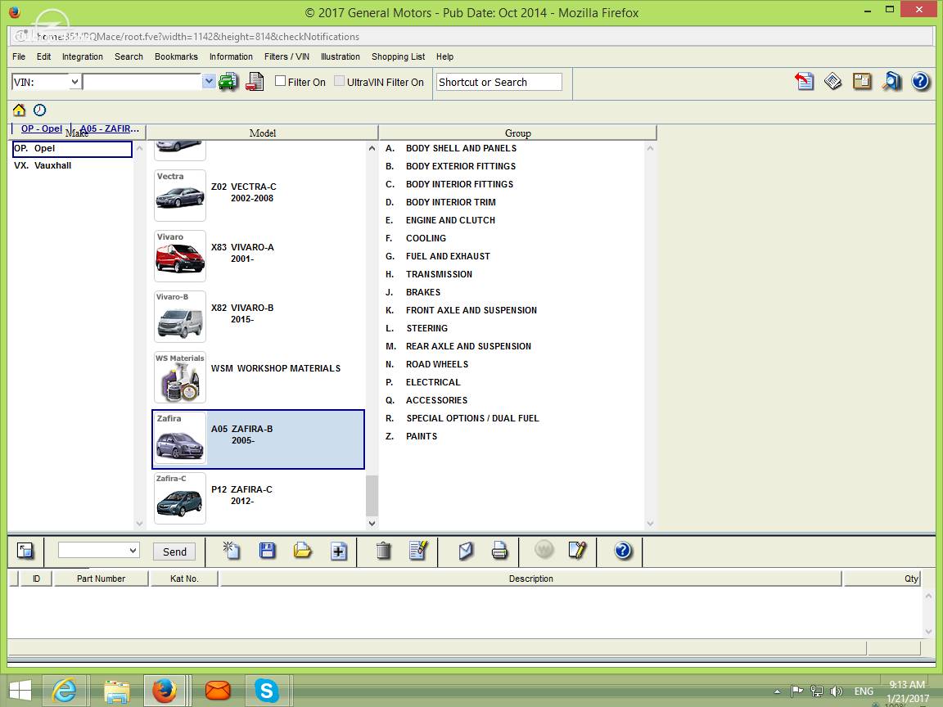Open the Search menu
This screenshot has width=943, height=707.
point(129,56)
